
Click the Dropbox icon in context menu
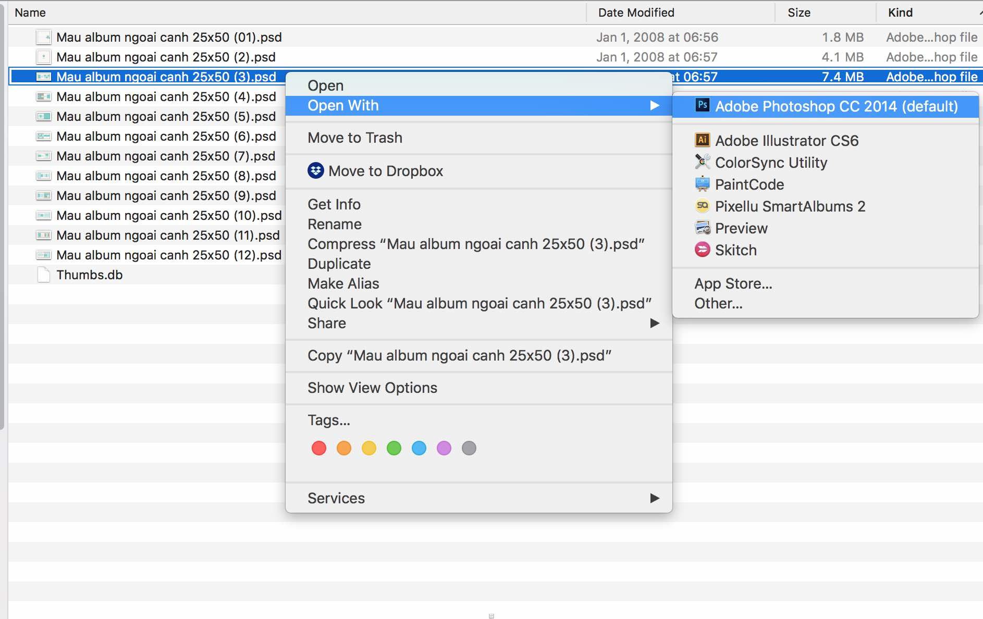pos(315,170)
